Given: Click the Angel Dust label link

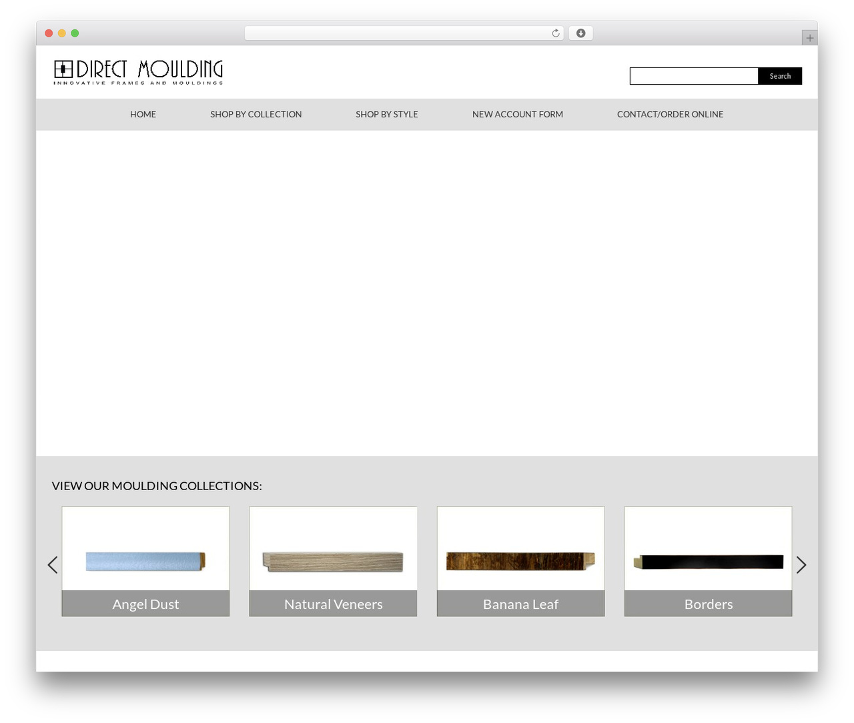Looking at the screenshot, I should [x=145, y=604].
